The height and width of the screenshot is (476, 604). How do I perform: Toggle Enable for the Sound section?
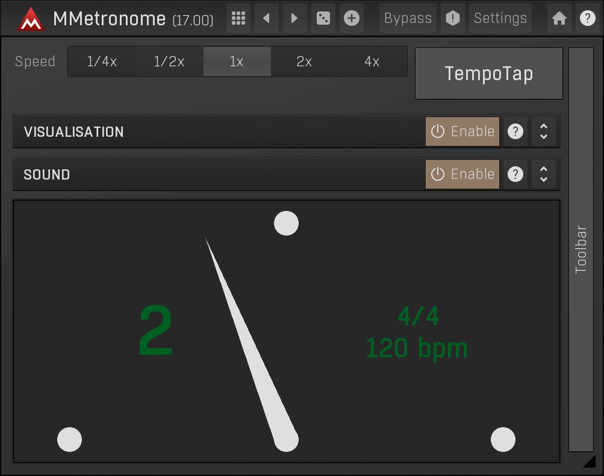pyautogui.click(x=462, y=174)
